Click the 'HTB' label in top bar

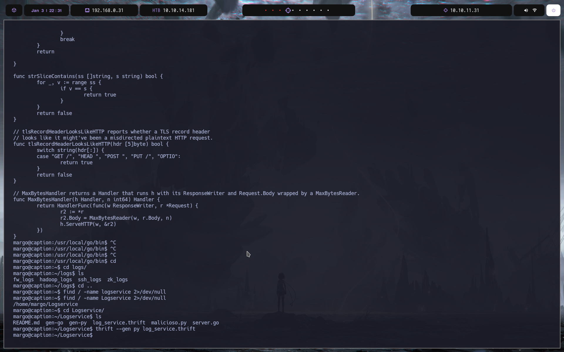click(x=156, y=10)
